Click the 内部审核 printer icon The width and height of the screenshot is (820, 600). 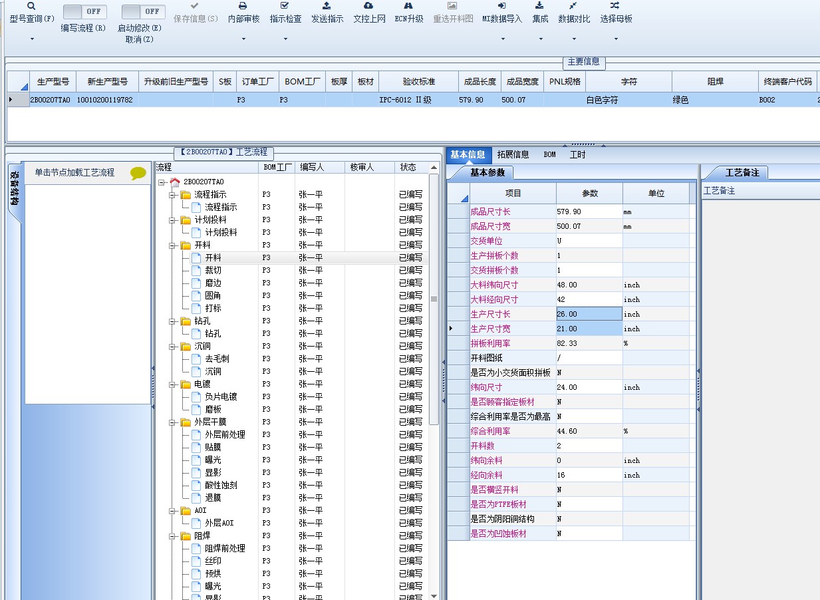(243, 5)
